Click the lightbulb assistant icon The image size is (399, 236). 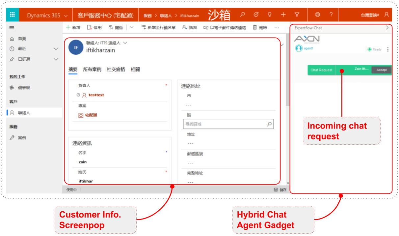[270, 15]
